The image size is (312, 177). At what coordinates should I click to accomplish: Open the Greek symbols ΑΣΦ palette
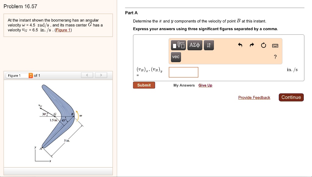(x=195, y=45)
